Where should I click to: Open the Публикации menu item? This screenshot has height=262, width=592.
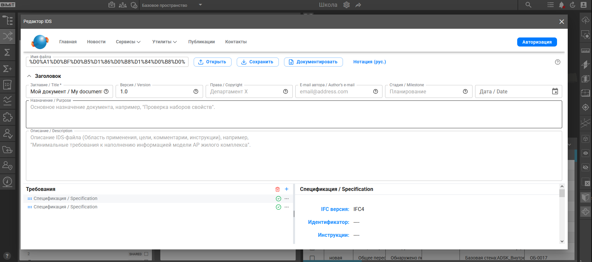(x=201, y=42)
